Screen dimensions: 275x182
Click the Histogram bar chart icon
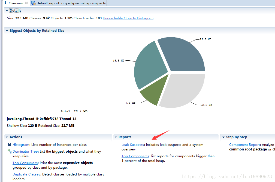coord(9,144)
